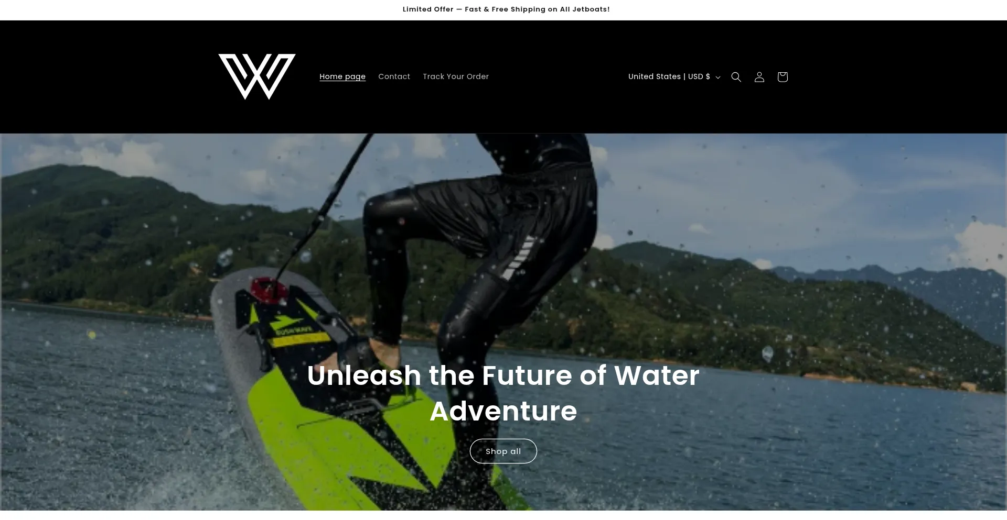This screenshot has height=520, width=1007.
Task: View the shopping cart icon
Action: (x=782, y=77)
